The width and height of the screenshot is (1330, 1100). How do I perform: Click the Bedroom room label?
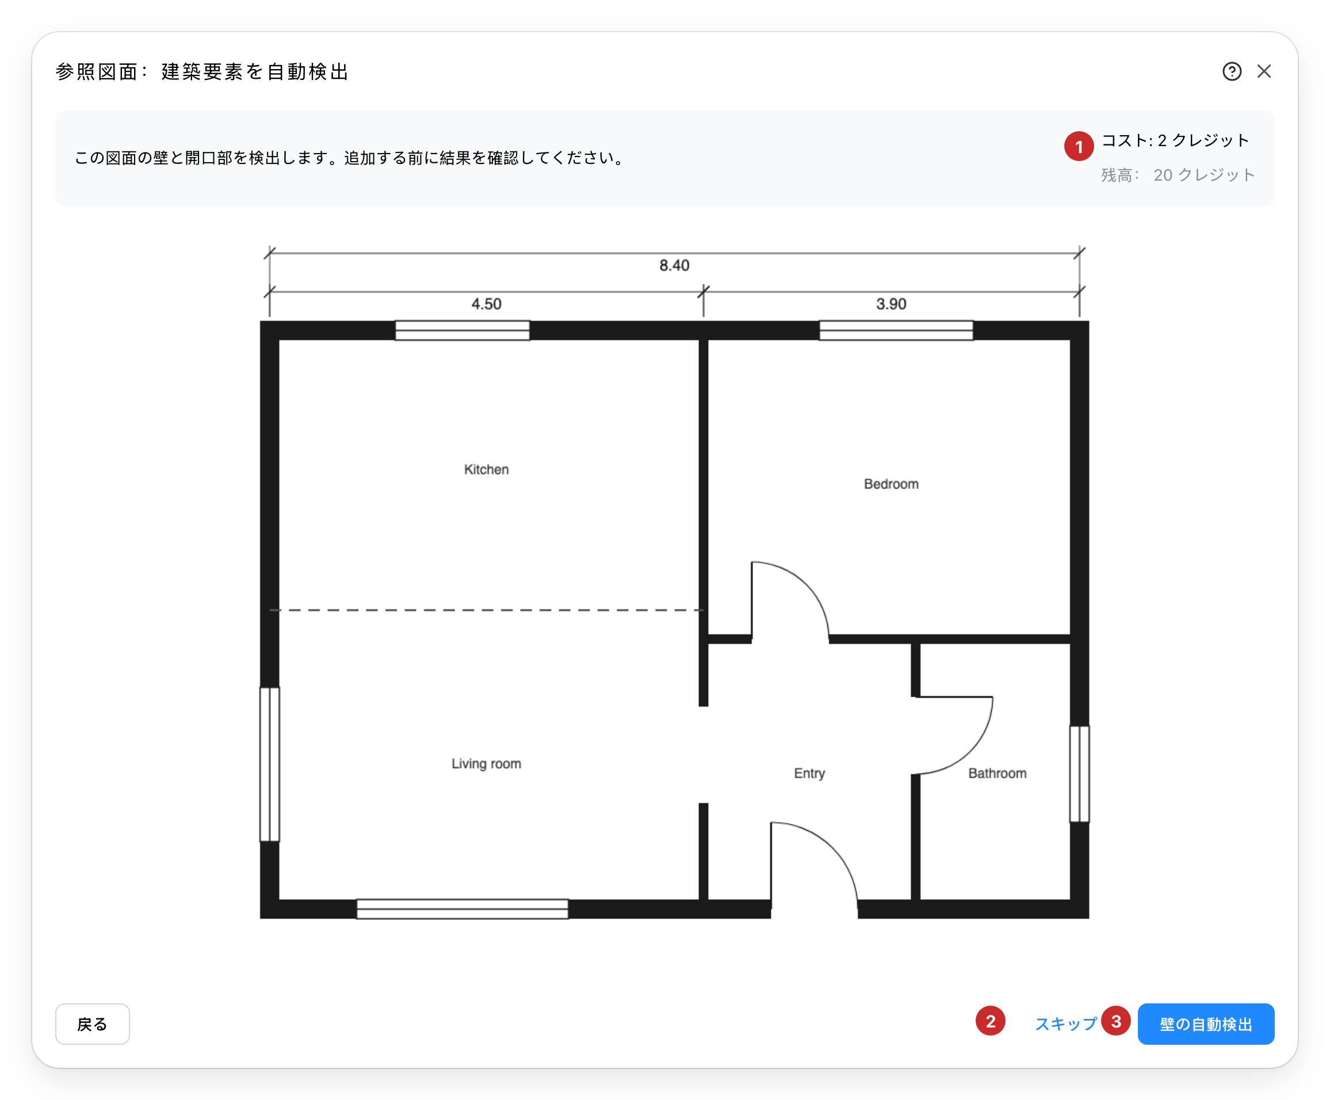tap(891, 484)
